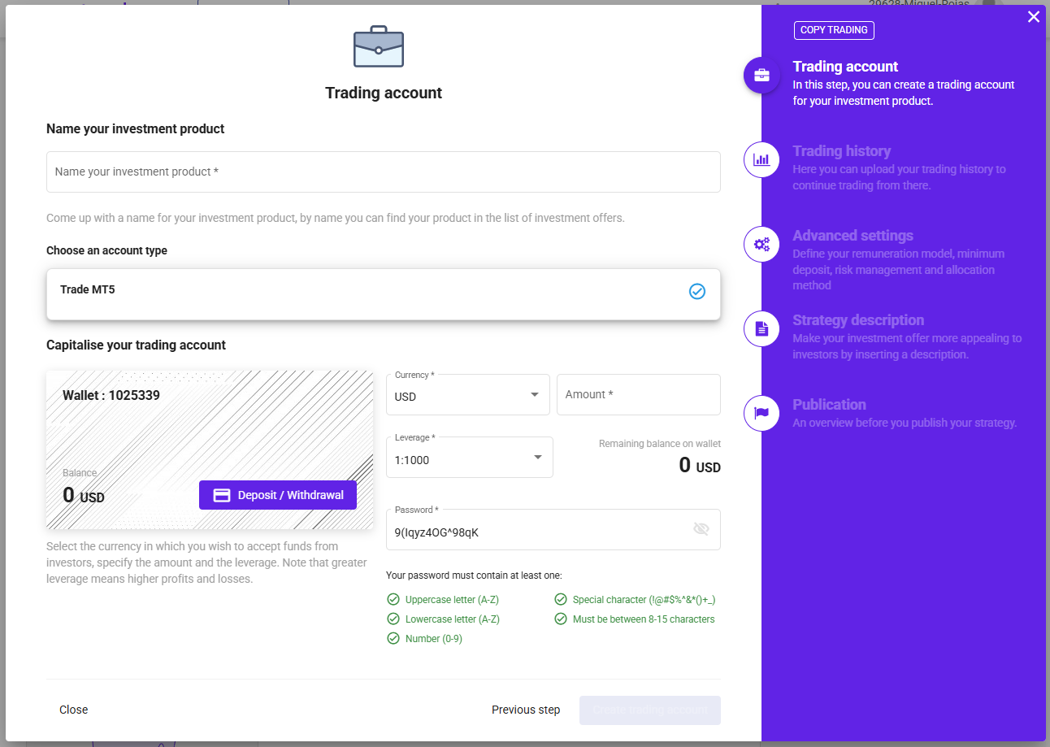Click the Create trading account button

pos(650,710)
